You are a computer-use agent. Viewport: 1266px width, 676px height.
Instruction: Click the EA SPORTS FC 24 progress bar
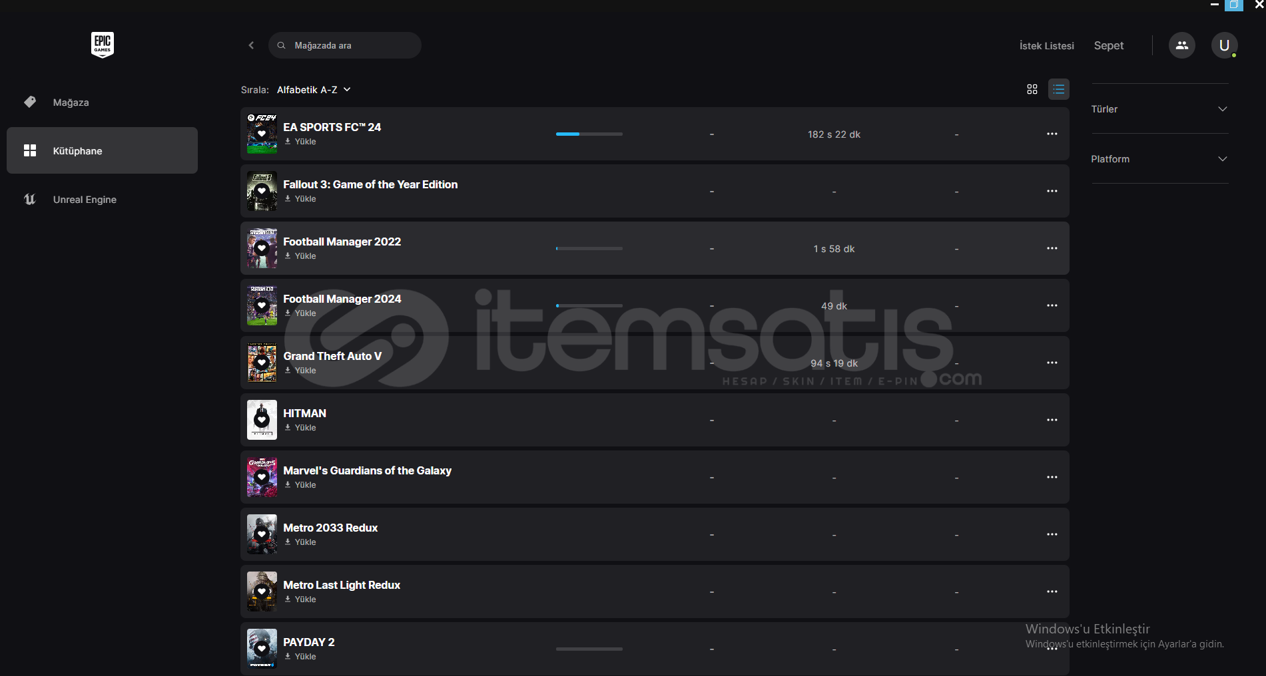click(589, 134)
